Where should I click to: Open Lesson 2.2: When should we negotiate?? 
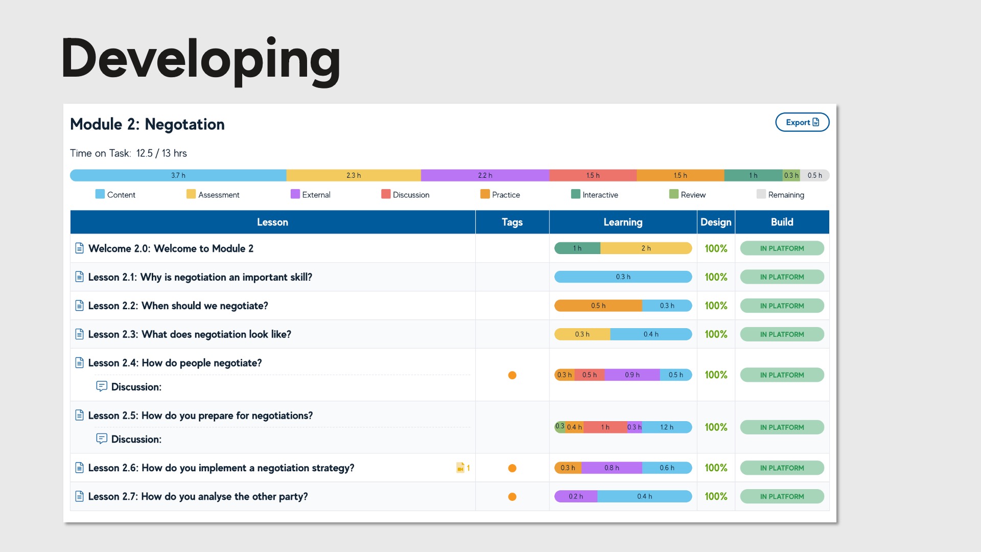(178, 306)
